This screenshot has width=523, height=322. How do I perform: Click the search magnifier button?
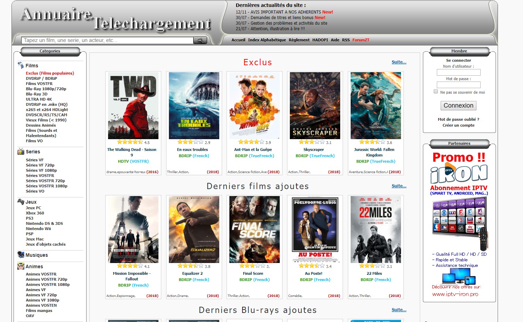pos(200,40)
